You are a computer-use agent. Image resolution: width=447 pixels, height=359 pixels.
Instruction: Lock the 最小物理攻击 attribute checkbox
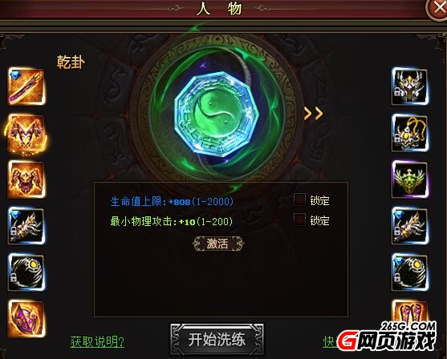(x=299, y=220)
